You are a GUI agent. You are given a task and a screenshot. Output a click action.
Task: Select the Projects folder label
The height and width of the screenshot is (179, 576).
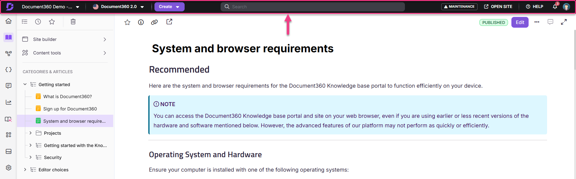click(53, 133)
